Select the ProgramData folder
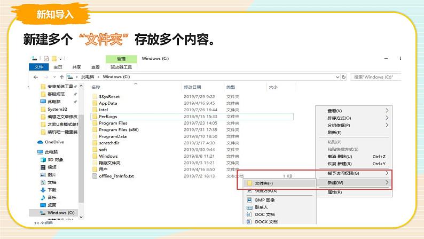Image resolution: width=424 pixels, height=239 pixels. coord(113,136)
